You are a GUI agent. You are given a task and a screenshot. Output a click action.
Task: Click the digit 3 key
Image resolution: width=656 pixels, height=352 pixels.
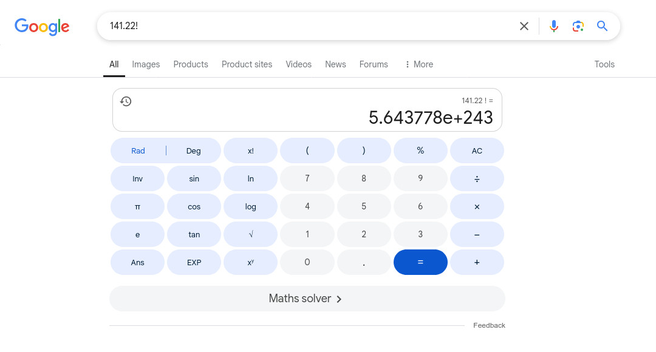click(x=420, y=234)
